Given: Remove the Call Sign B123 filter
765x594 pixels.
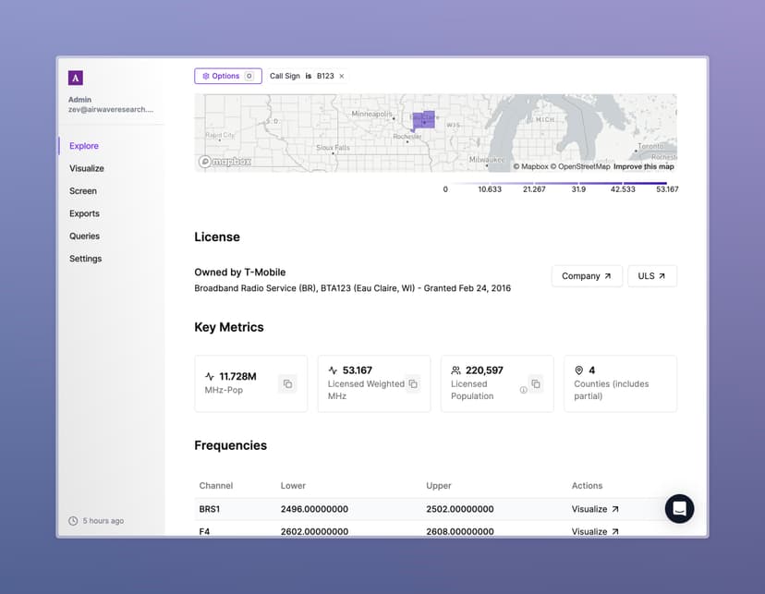Looking at the screenshot, I should click(x=341, y=76).
